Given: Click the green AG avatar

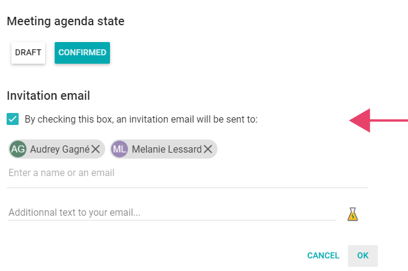Looking at the screenshot, I should point(18,149).
